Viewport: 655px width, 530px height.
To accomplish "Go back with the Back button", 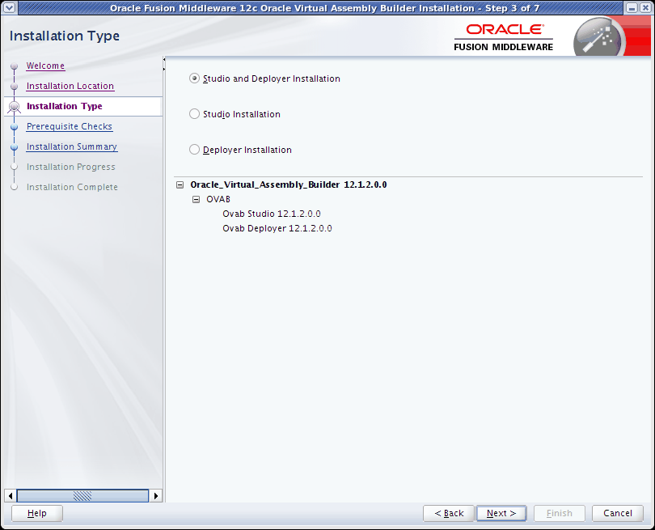I will [449, 513].
